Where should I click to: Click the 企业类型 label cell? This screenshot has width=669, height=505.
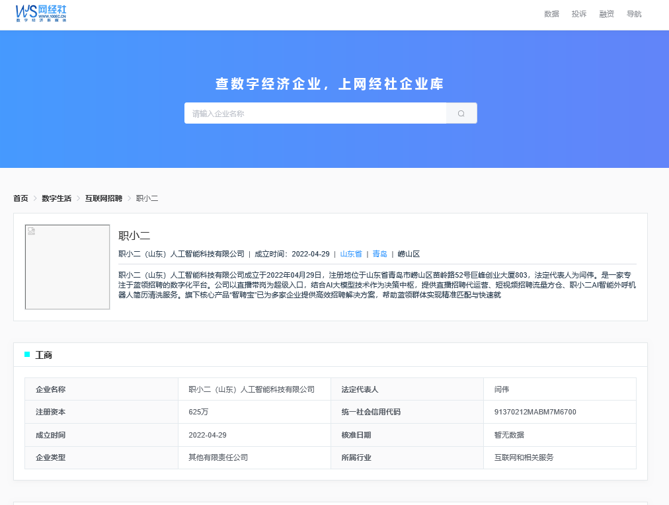tap(102, 457)
